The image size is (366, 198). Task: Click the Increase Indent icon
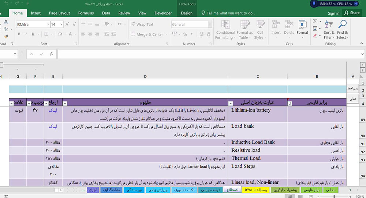tap(114, 34)
